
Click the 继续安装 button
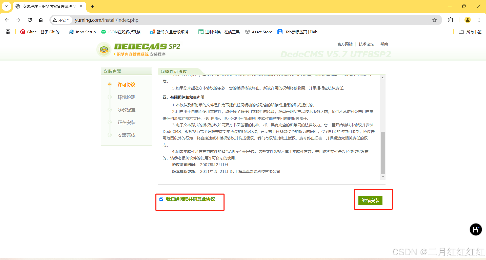[370, 200]
